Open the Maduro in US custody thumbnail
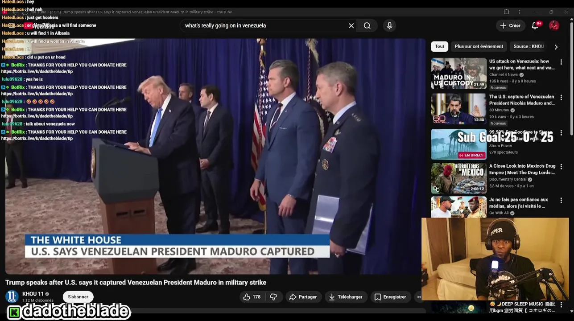Viewport: 574px width, 321px height. pos(458,73)
